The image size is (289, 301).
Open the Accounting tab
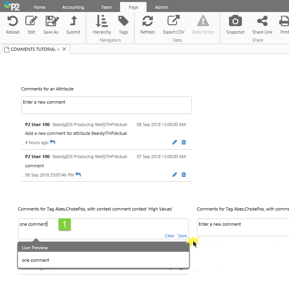click(x=73, y=7)
